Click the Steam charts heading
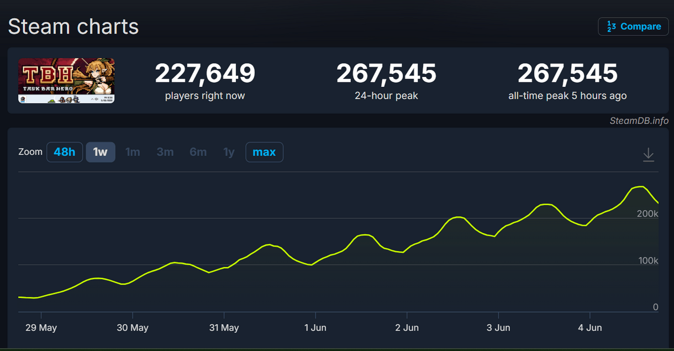 coord(73,27)
